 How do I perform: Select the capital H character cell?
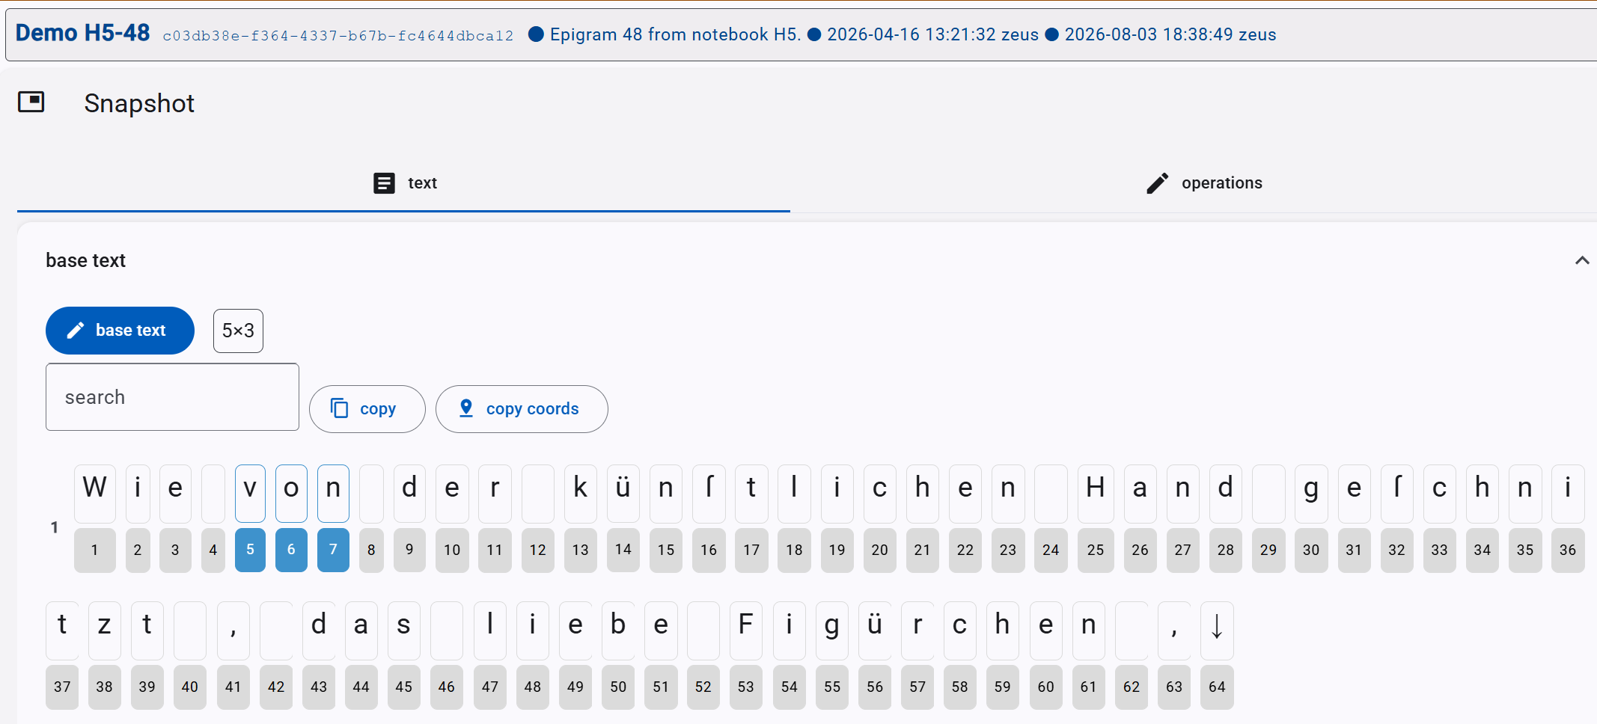pos(1096,494)
